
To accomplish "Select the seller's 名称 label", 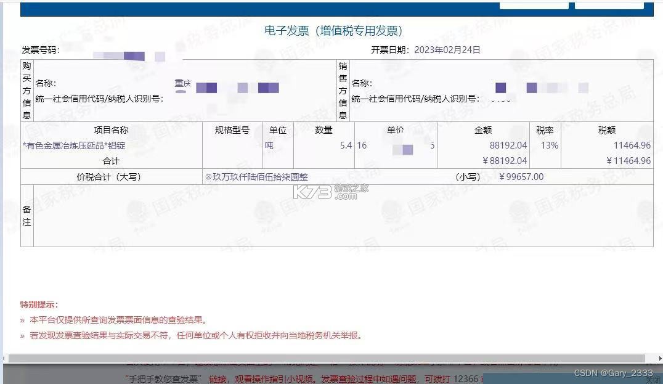I will click(x=362, y=83).
